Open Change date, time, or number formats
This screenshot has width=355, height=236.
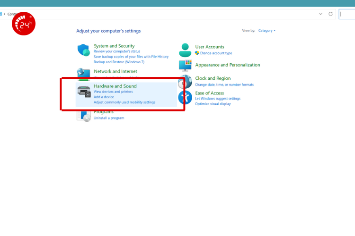pyautogui.click(x=224, y=84)
